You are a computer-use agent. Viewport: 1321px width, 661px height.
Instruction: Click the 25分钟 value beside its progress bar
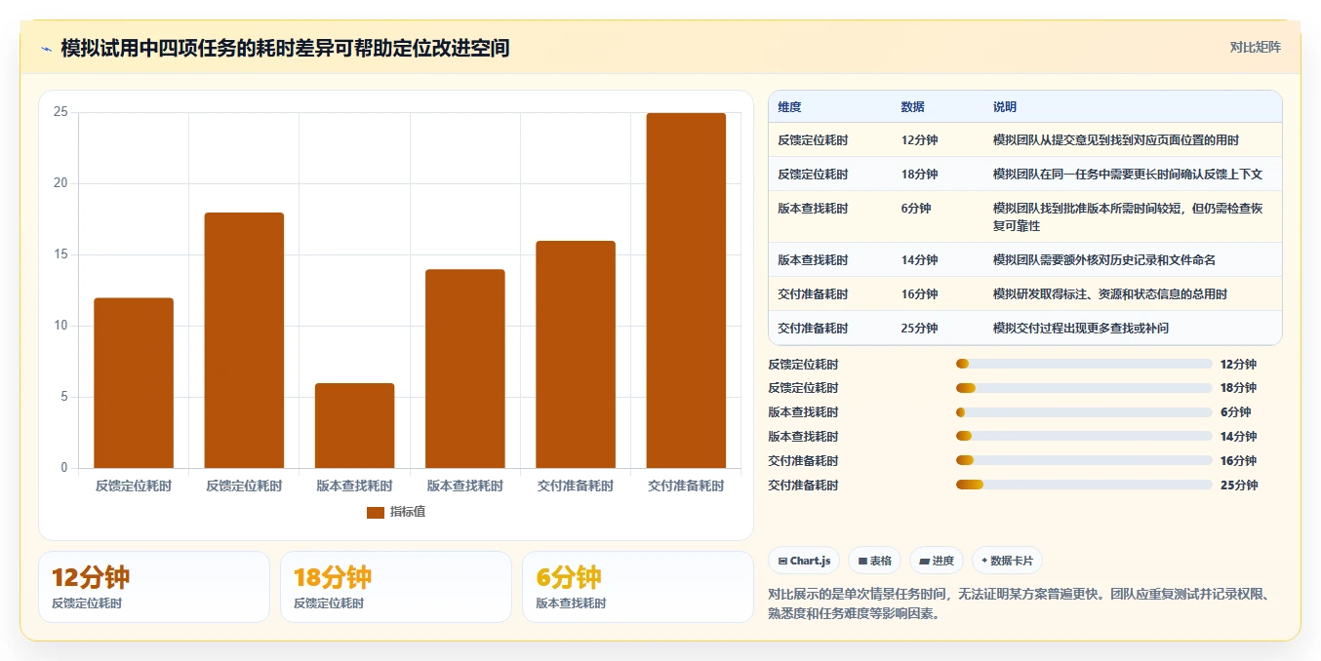[x=1239, y=486]
